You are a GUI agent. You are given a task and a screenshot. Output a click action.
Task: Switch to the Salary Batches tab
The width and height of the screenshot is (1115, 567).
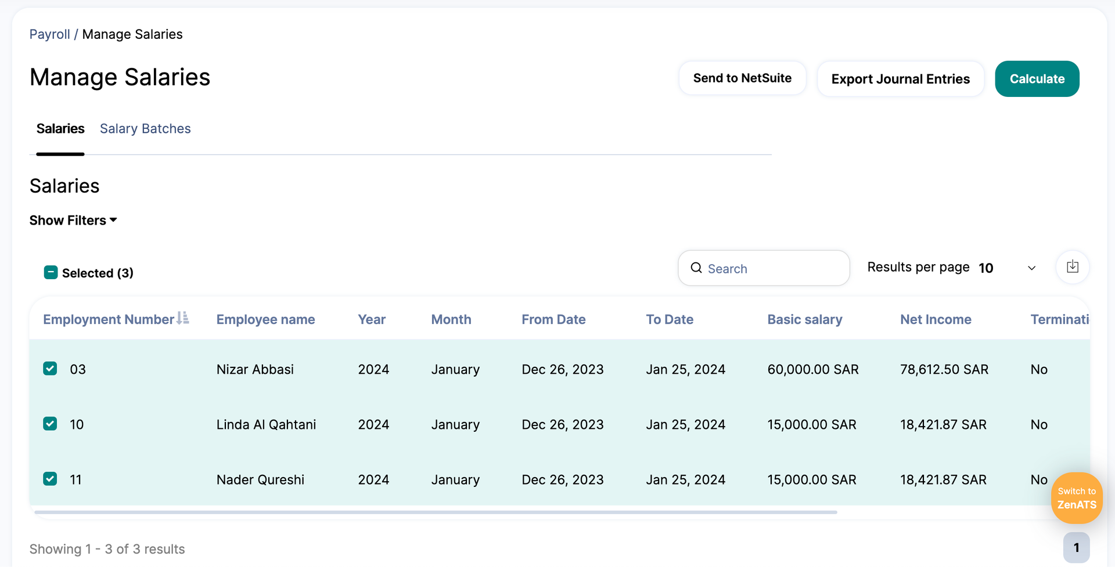[x=145, y=129]
